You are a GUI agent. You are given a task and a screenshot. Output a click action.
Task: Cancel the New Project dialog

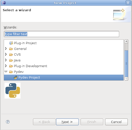click(116, 122)
